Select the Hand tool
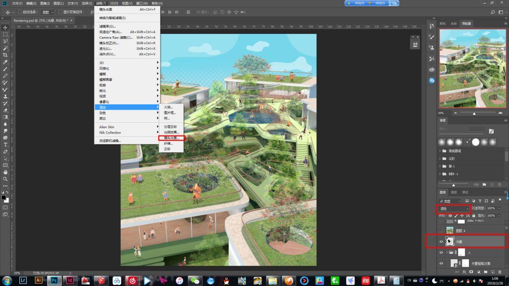This screenshot has height=286, width=509. [x=5, y=172]
